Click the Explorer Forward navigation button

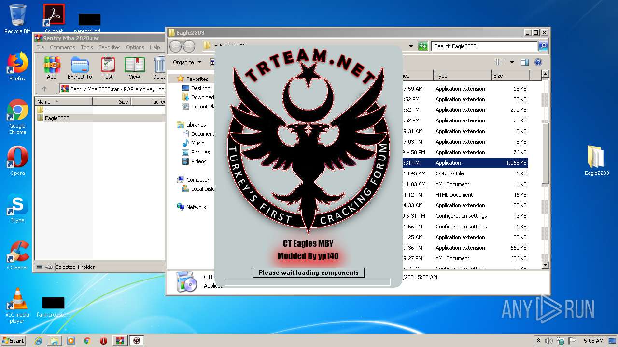pos(189,46)
